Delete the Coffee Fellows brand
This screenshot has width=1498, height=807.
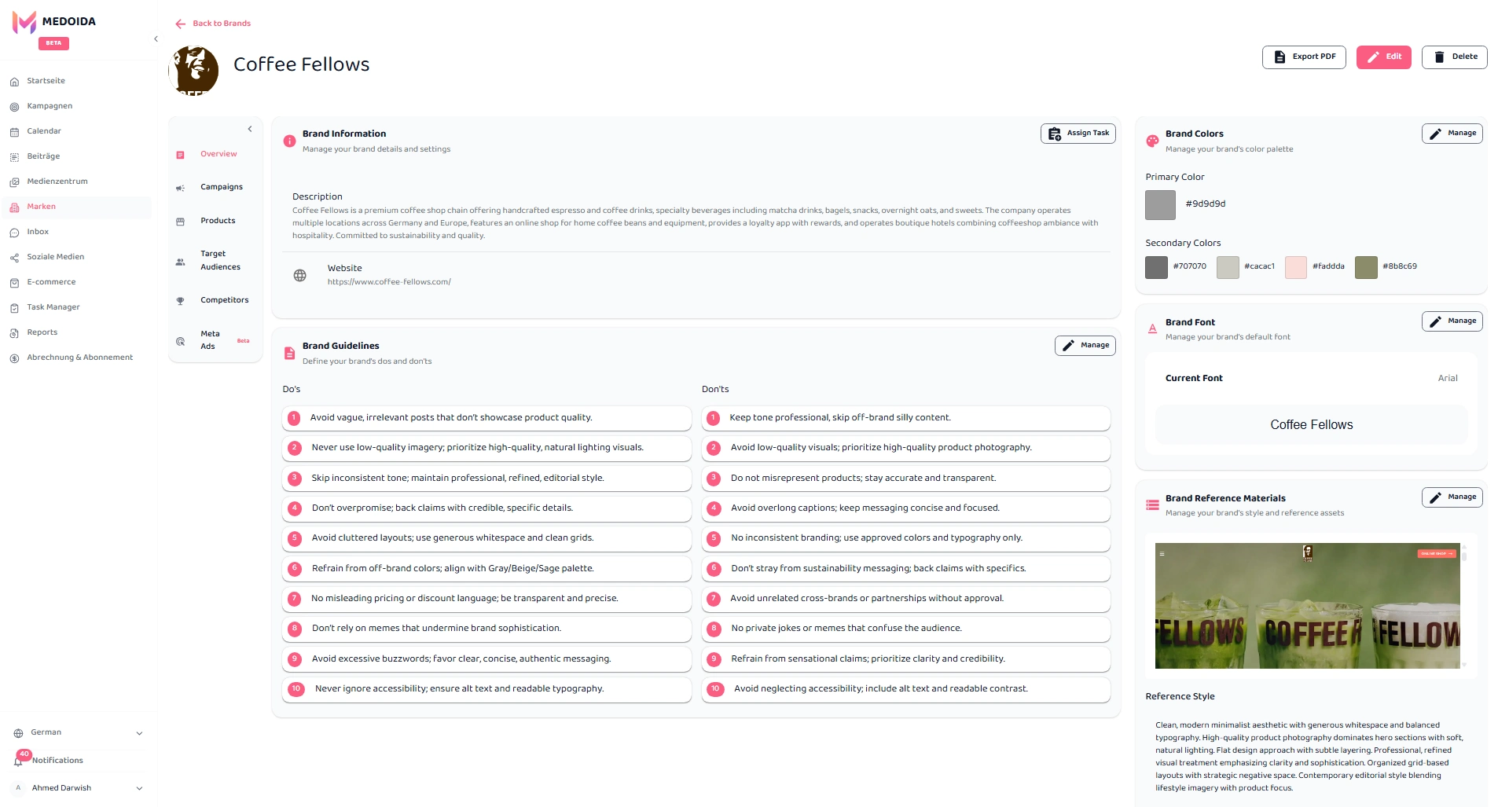coord(1455,57)
